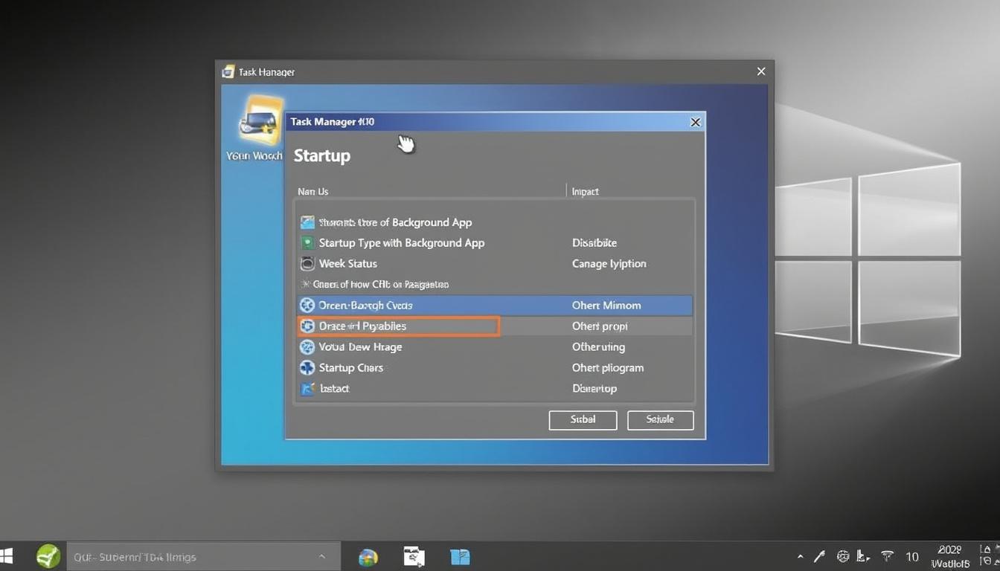
Task: Open the Chrome browser from the taskbar
Action: point(367,555)
